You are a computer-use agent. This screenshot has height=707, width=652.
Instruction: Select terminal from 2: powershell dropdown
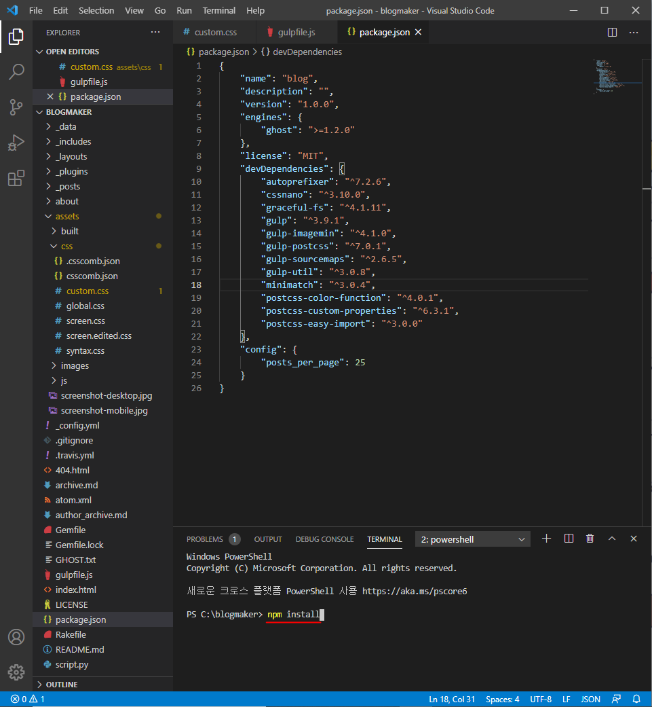click(x=472, y=539)
